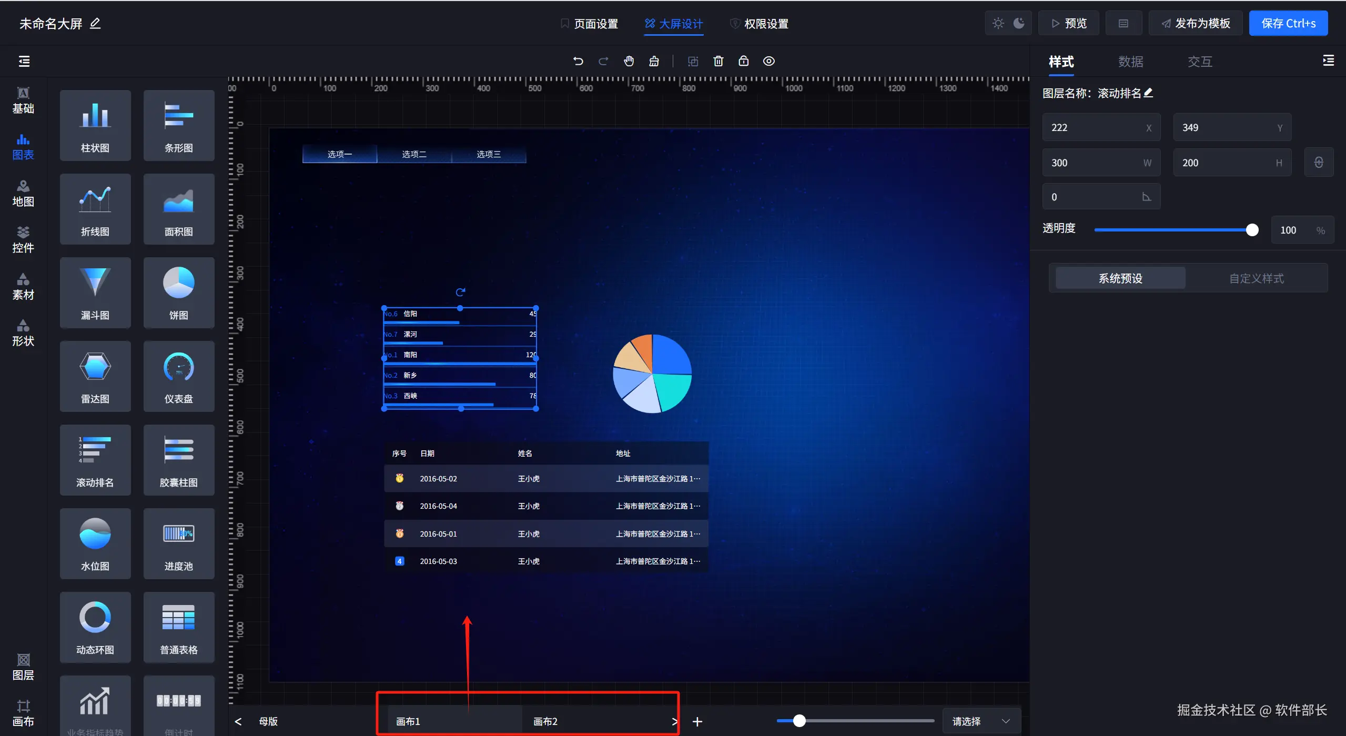Switch to dark theme moon icon
Viewport: 1346px width, 736px height.
click(1019, 23)
